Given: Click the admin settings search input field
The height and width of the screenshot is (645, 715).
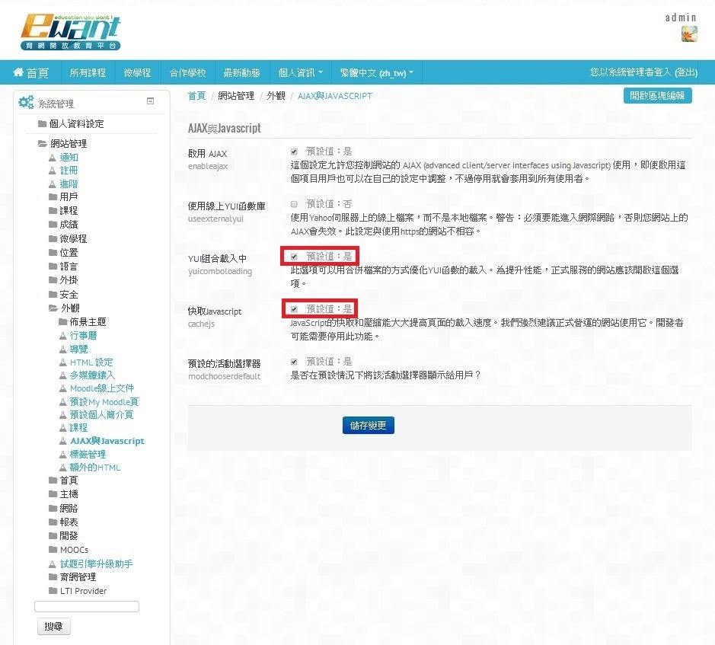Looking at the screenshot, I should pyautogui.click(x=87, y=606).
